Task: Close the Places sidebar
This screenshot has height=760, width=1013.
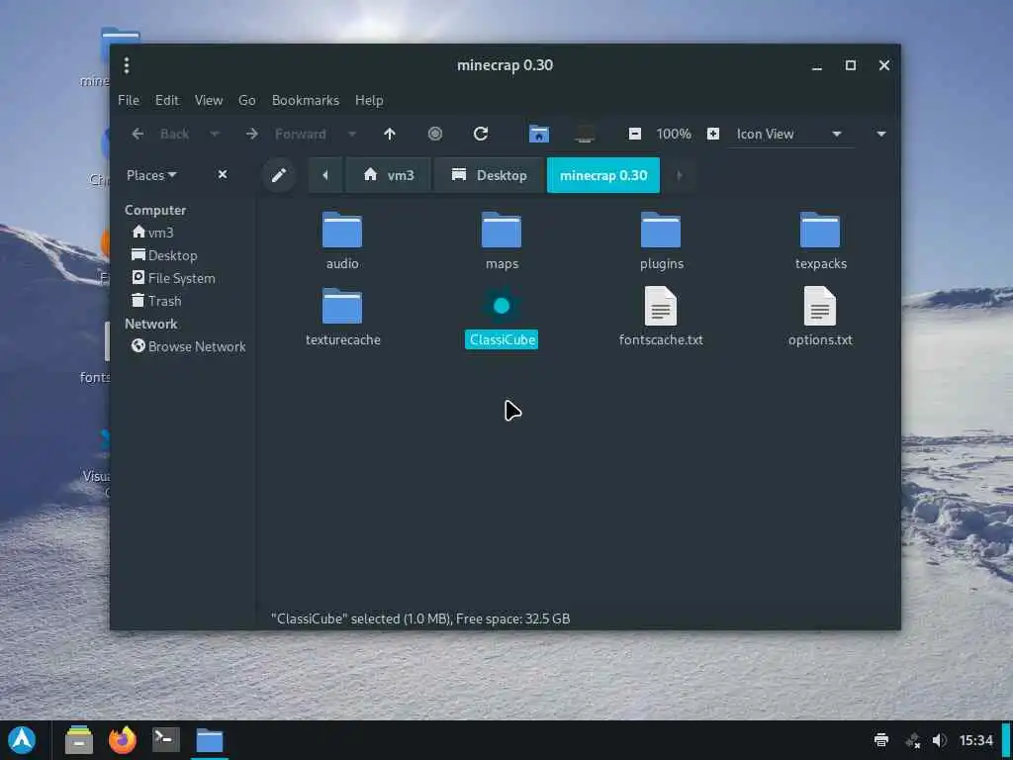Action: [223, 174]
